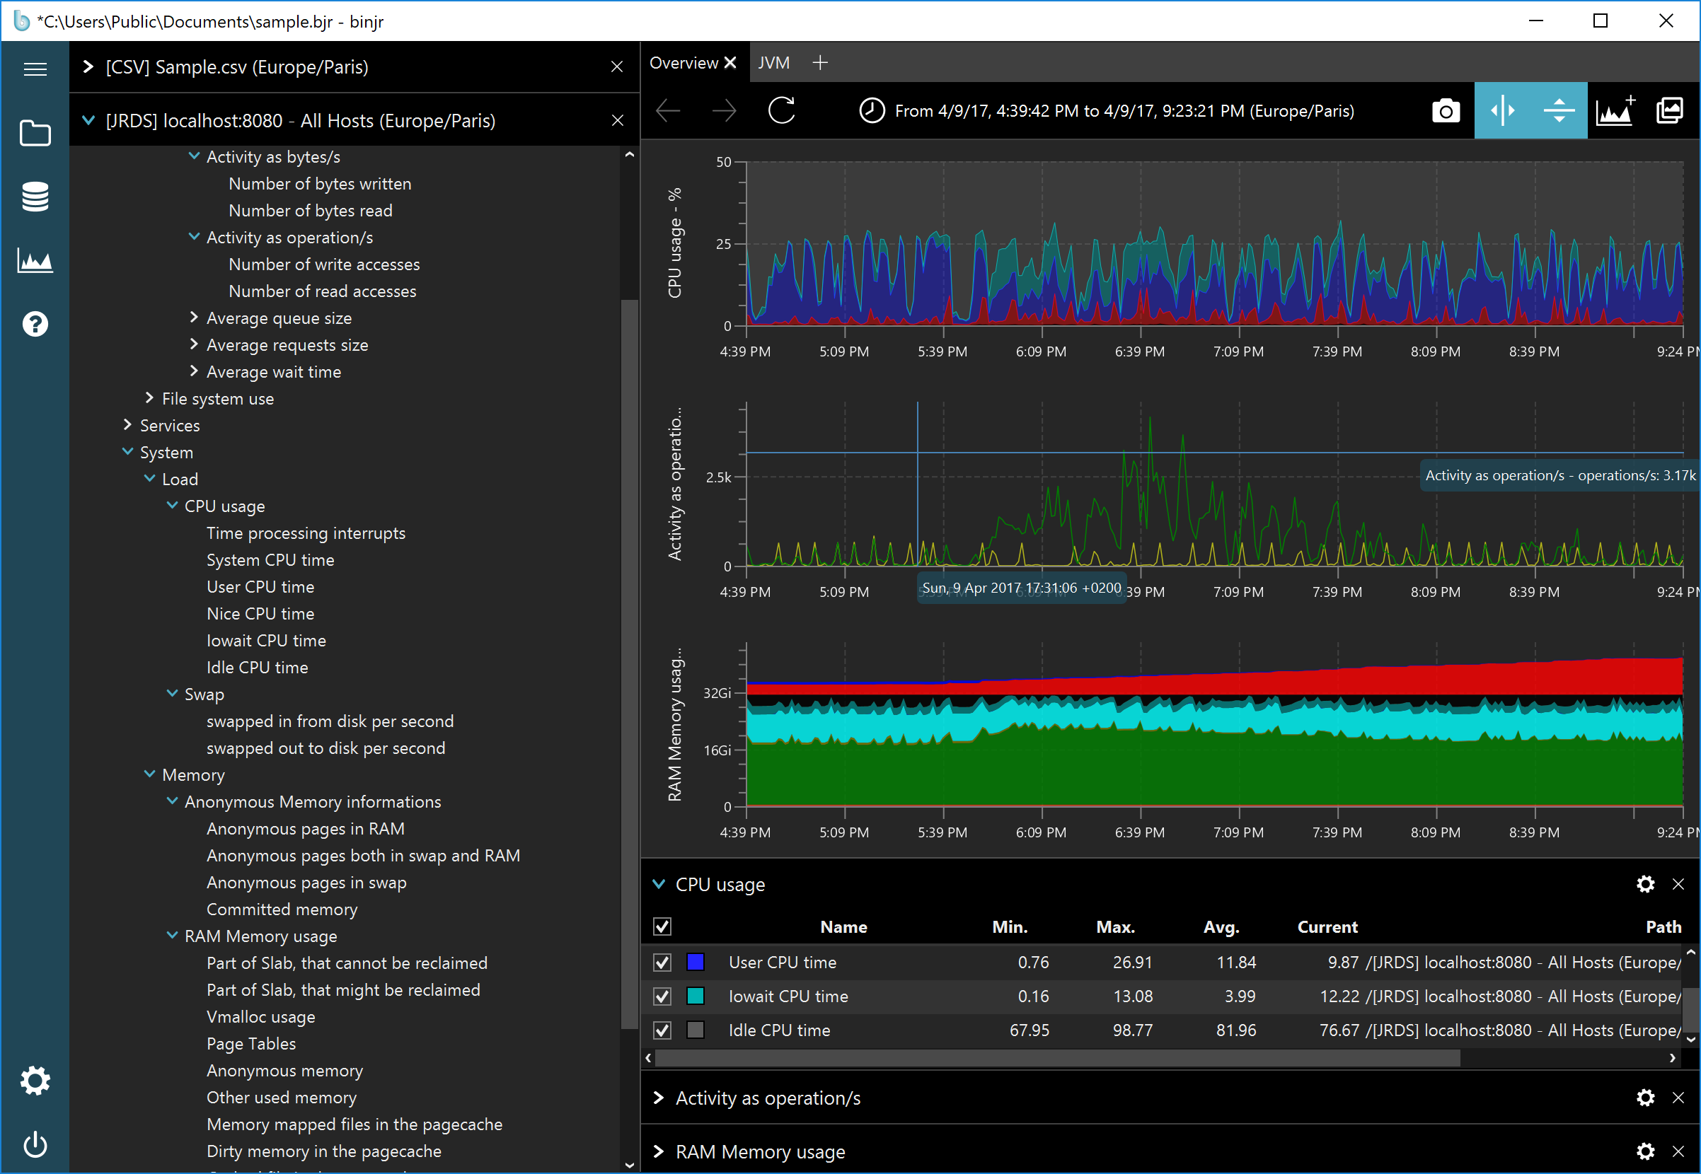Image resolution: width=1701 pixels, height=1174 pixels.
Task: Open Activity as operation/s settings gear
Action: (1646, 1098)
